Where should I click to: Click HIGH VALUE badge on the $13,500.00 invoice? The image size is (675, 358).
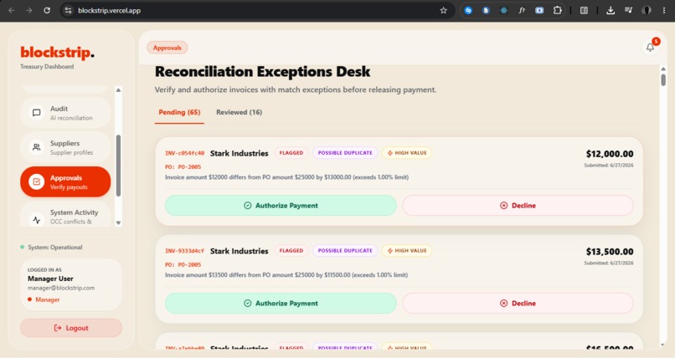point(407,251)
